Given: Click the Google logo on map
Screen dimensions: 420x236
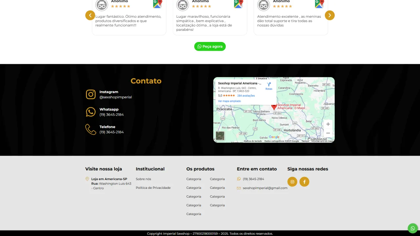Looking at the screenshot, I should tap(274, 137).
